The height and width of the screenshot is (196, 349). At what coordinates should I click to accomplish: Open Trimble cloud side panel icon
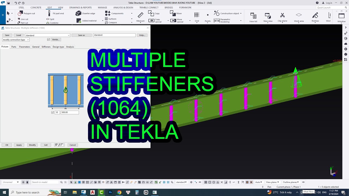(346, 44)
